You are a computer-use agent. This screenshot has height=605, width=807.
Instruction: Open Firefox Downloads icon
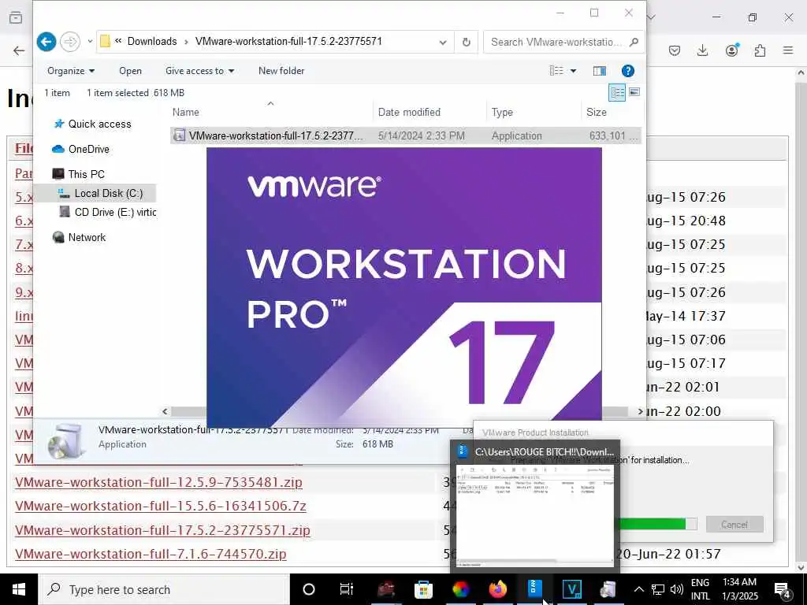point(702,50)
